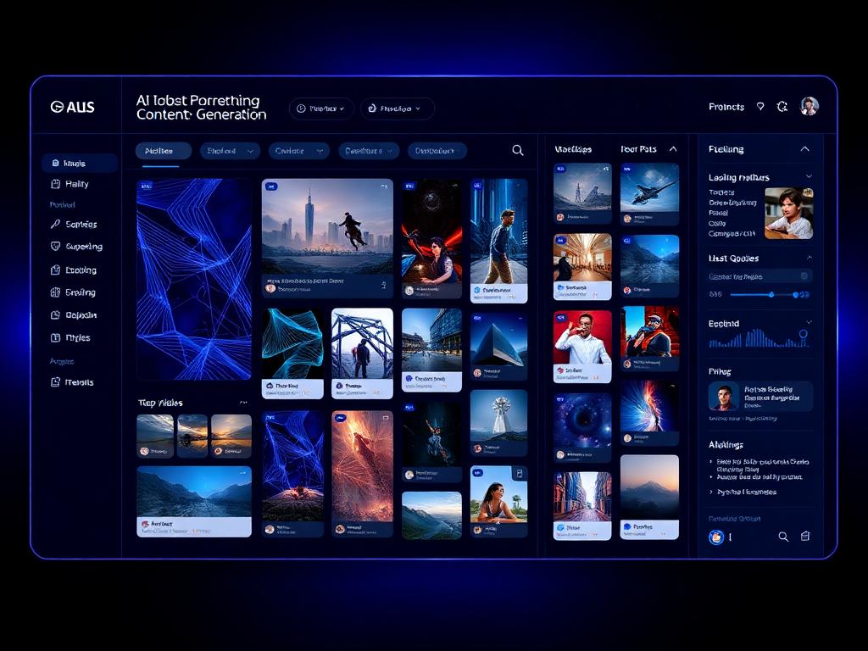The image size is (868, 651).
Task: Open the first header dropdown with clock icon
Action: pyautogui.click(x=321, y=108)
